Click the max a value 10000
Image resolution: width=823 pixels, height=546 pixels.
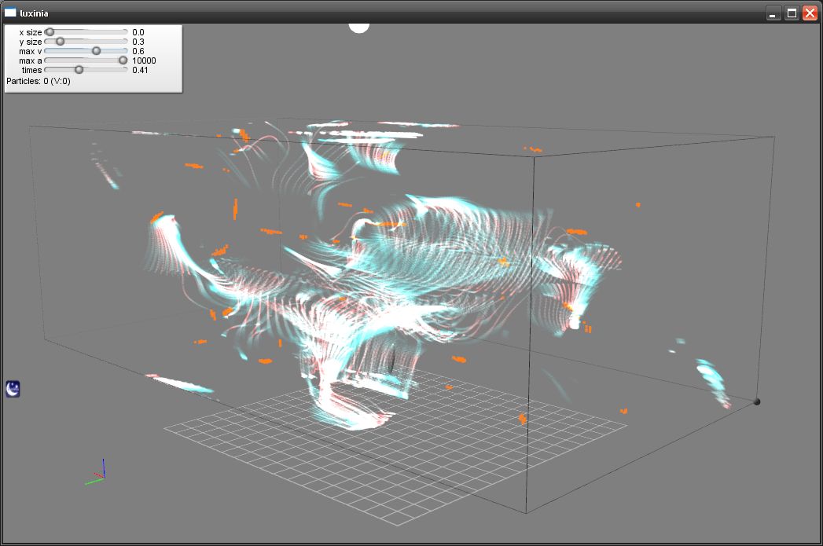[x=144, y=60]
